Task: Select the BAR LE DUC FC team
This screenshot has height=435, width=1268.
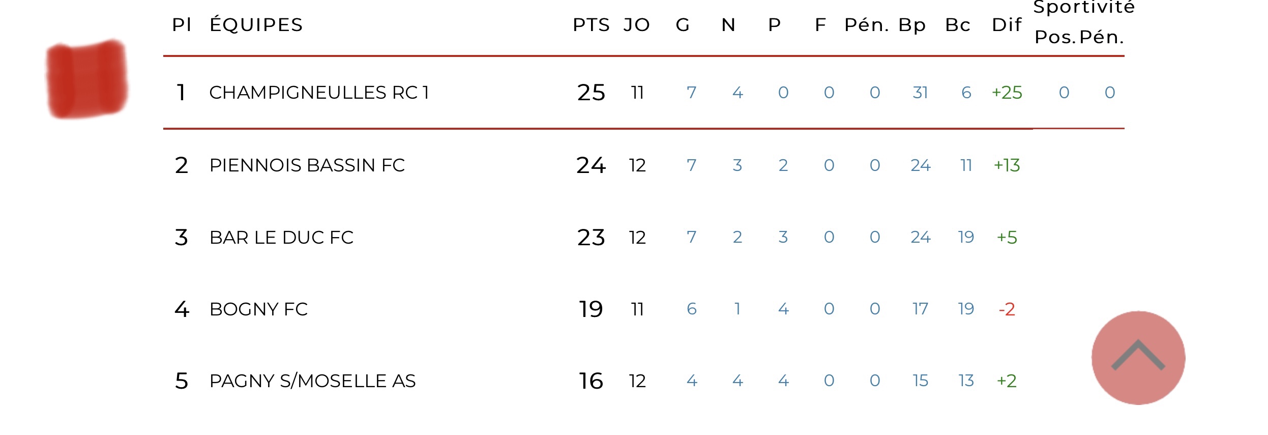Action: pos(281,238)
